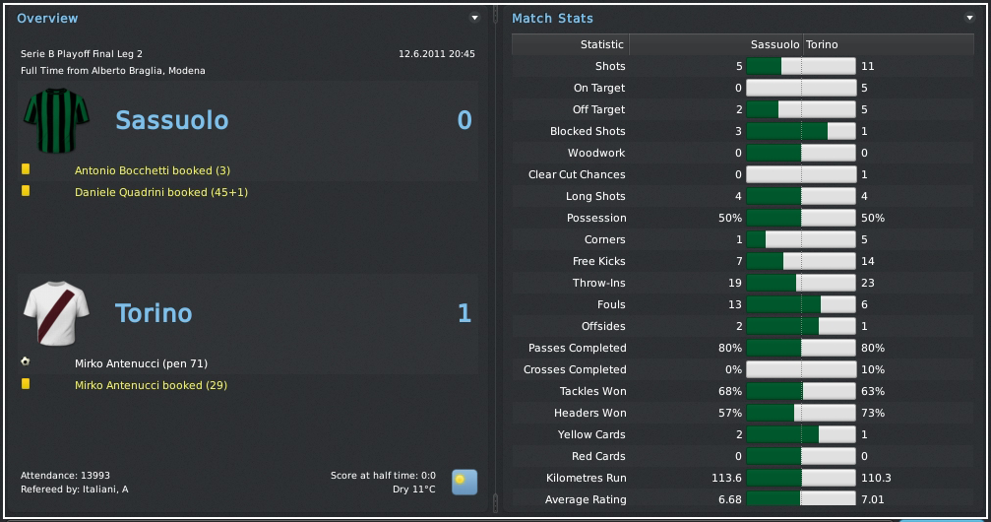Screen dimensions: 991x522
Task: Click the Shots comparison bar
Action: pos(801,66)
